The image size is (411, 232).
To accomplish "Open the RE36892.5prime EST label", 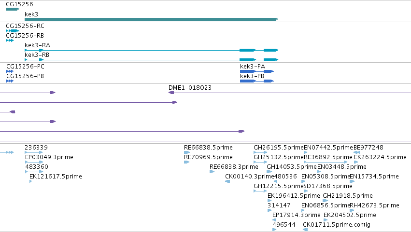I will click(x=328, y=157).
